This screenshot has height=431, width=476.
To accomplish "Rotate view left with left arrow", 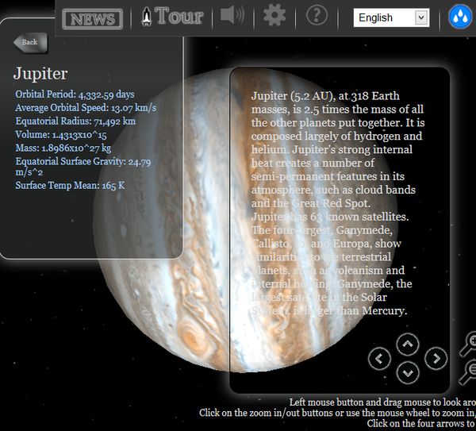I will click(379, 359).
